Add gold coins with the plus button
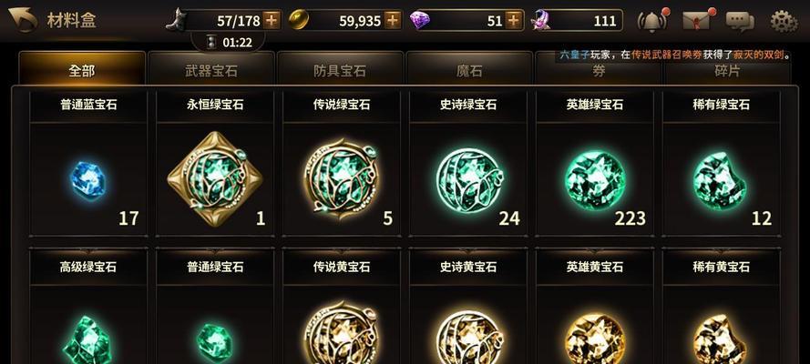The image size is (810, 364). [393, 21]
